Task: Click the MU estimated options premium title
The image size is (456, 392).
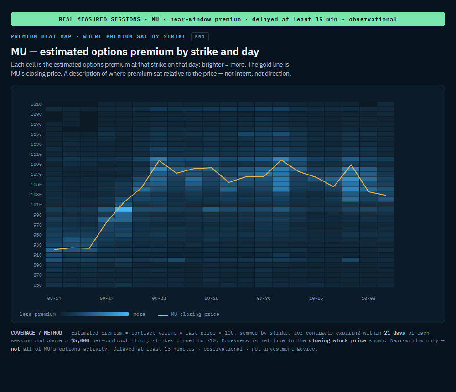Action: [135, 52]
